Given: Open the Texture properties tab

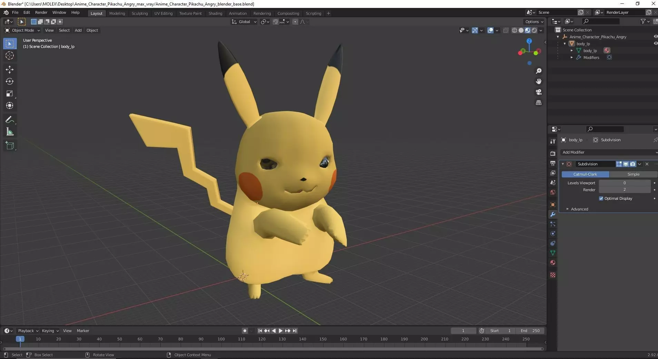Looking at the screenshot, I should coord(553,275).
